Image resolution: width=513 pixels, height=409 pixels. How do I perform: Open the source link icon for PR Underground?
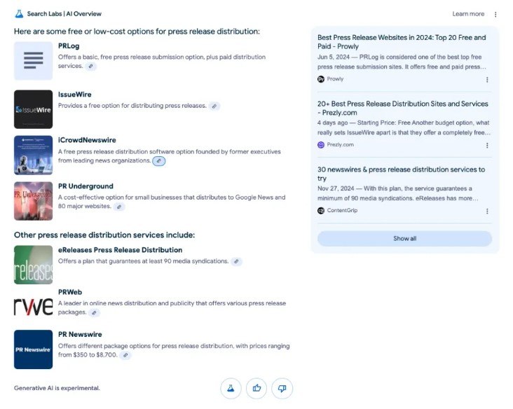(x=119, y=207)
